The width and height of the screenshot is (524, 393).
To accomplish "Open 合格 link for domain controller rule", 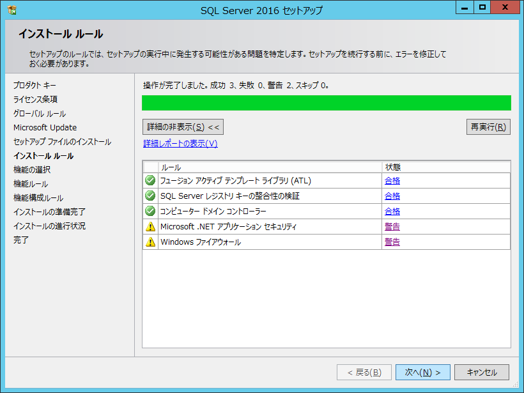I will (x=392, y=212).
